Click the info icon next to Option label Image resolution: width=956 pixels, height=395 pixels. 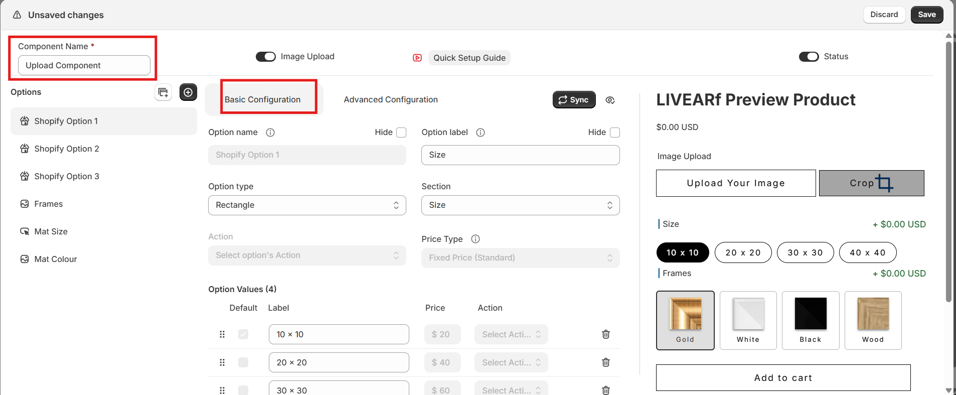[481, 133]
